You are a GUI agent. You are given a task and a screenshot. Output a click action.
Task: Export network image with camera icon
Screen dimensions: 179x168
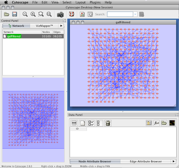point(60,14)
